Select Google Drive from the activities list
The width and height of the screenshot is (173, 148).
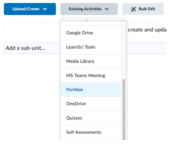pyautogui.click(x=91, y=33)
